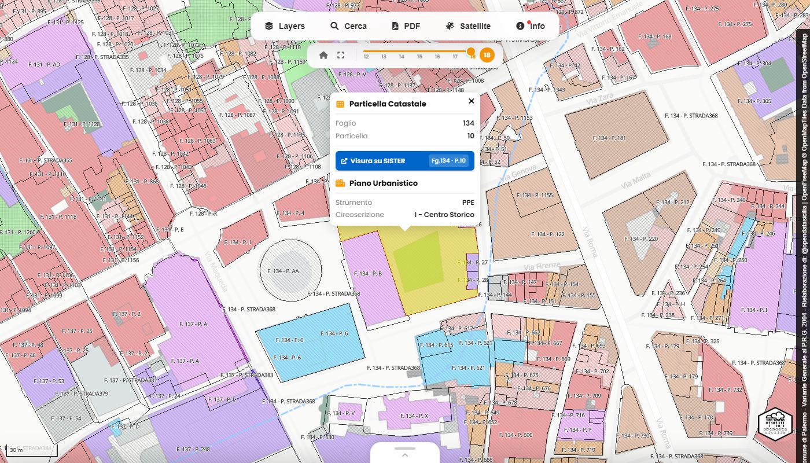Click the Fg.134 - P.10 badge
The height and width of the screenshot is (463, 810).
[449, 161]
